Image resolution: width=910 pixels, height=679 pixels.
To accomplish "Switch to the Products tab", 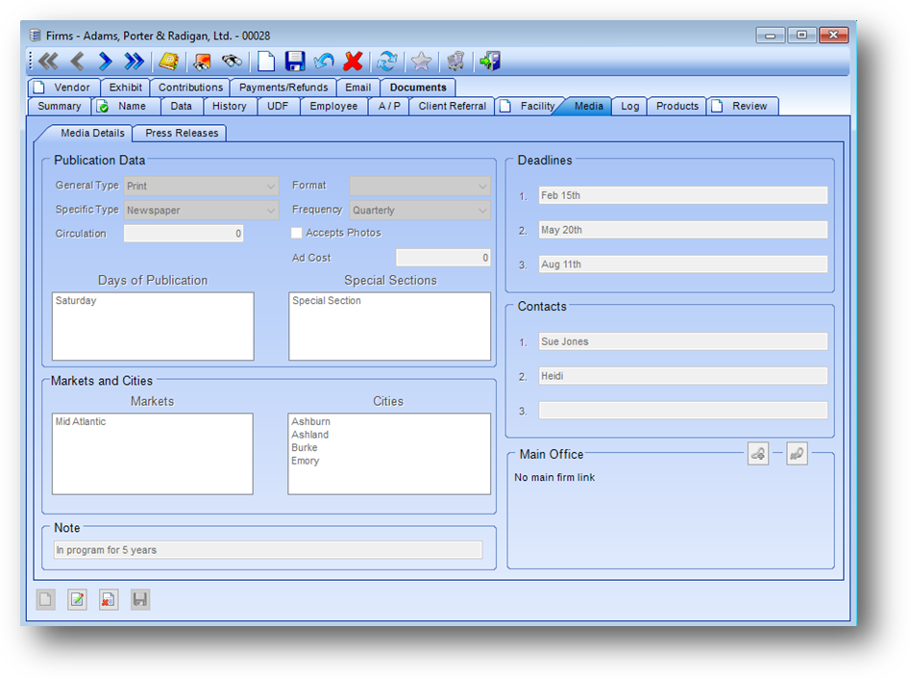I will coord(677,106).
